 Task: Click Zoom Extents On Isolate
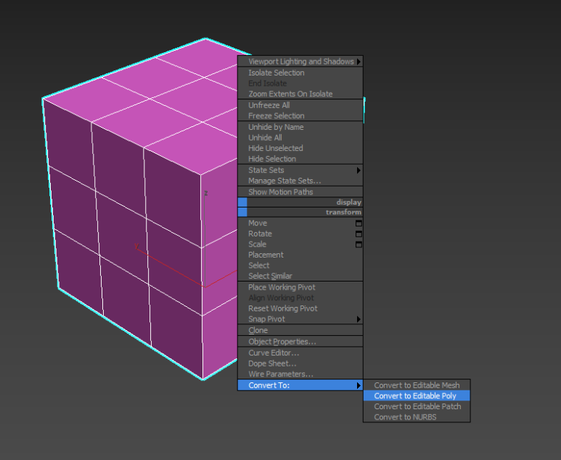(x=300, y=94)
